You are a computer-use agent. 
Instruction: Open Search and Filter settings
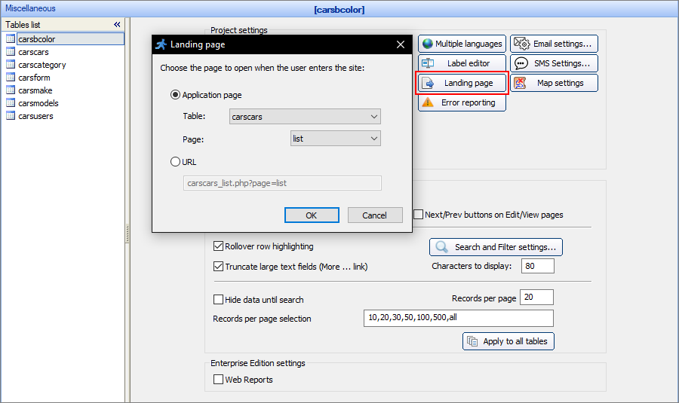click(x=496, y=247)
